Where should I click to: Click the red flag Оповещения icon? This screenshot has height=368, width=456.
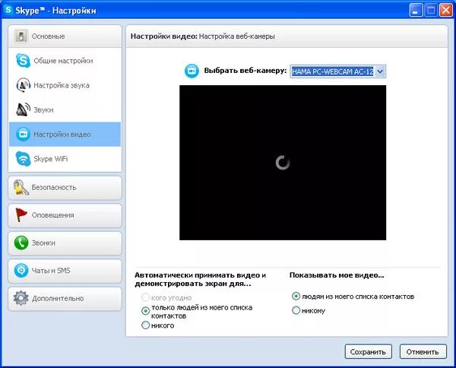click(x=21, y=215)
